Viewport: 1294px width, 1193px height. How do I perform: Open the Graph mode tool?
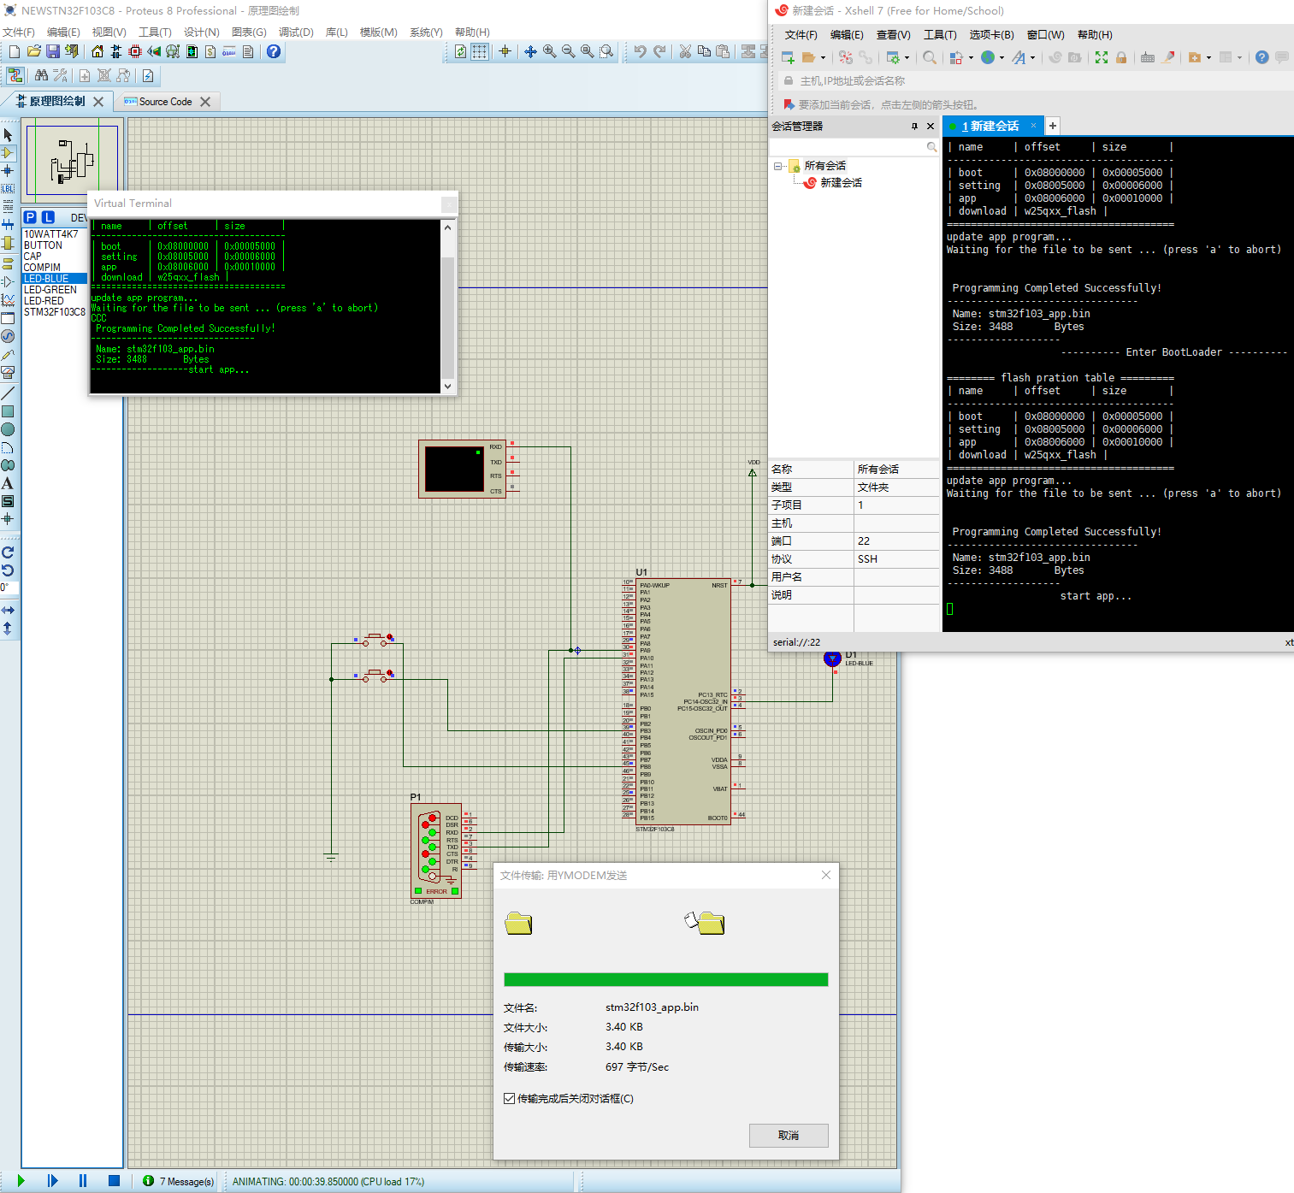click(x=8, y=299)
